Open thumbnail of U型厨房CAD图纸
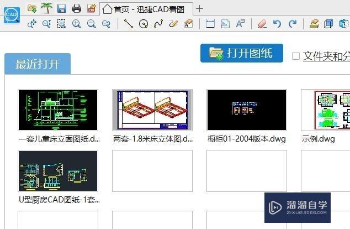The width and height of the screenshot is (350, 229). [x=58, y=171]
